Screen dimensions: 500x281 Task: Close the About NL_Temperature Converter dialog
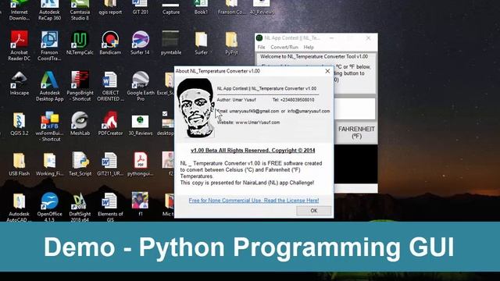click(x=327, y=71)
